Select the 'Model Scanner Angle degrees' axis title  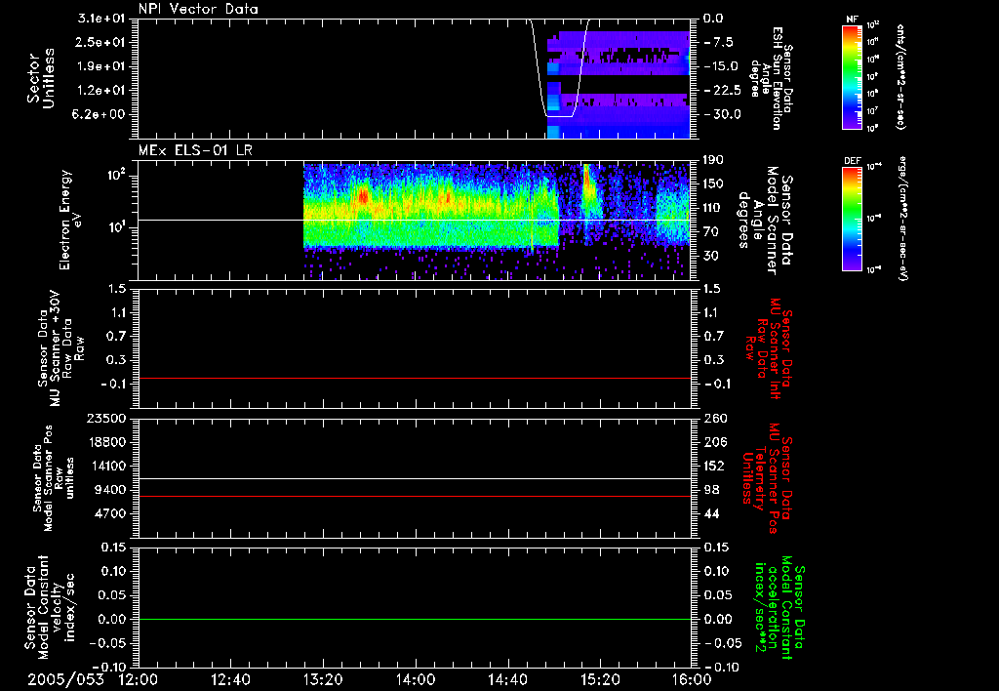[767, 221]
